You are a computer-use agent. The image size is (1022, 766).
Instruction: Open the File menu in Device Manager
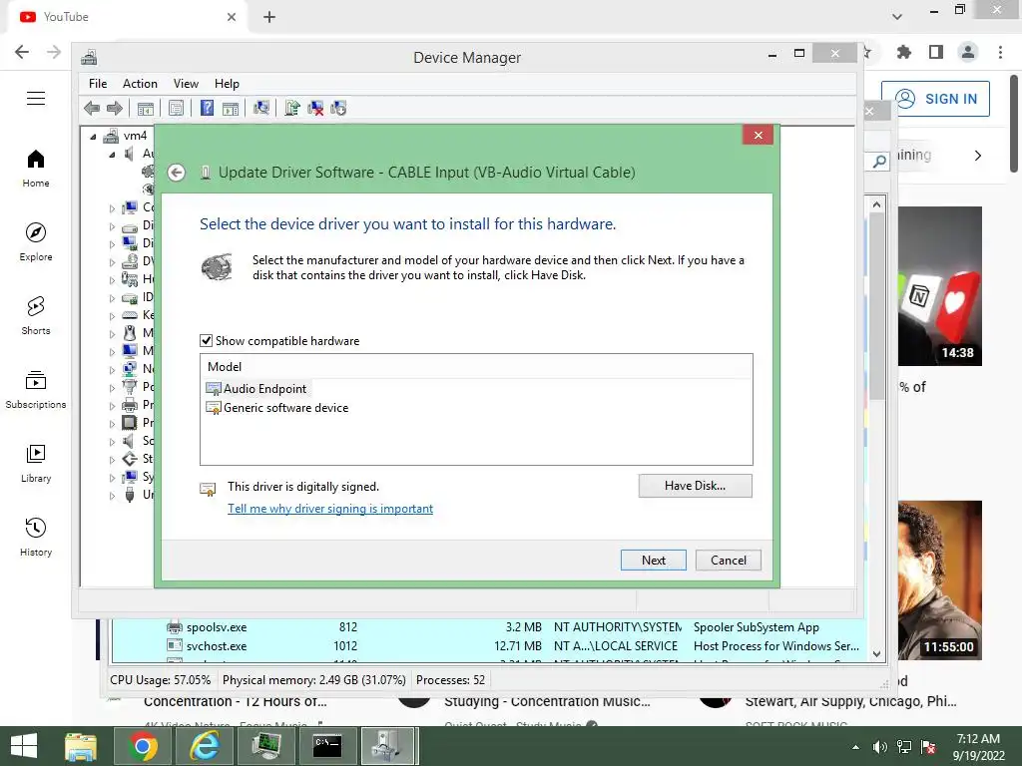pyautogui.click(x=98, y=84)
